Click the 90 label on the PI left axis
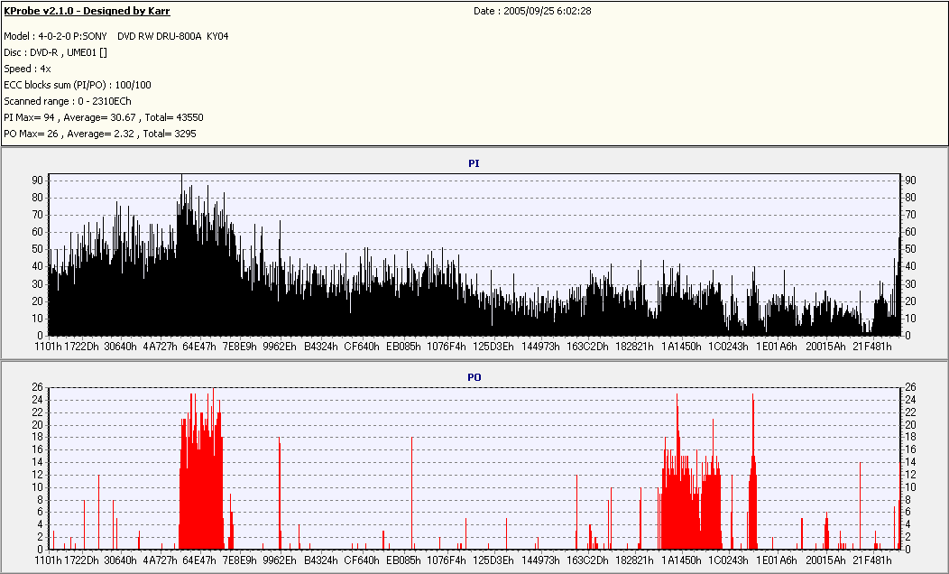This screenshot has width=949, height=574. pos(38,181)
